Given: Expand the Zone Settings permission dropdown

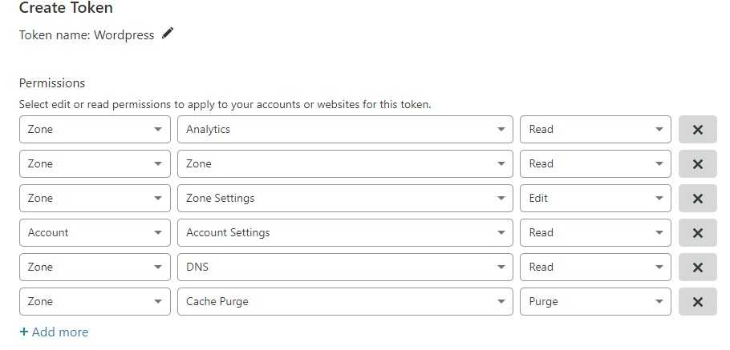Looking at the screenshot, I should pos(345,199).
